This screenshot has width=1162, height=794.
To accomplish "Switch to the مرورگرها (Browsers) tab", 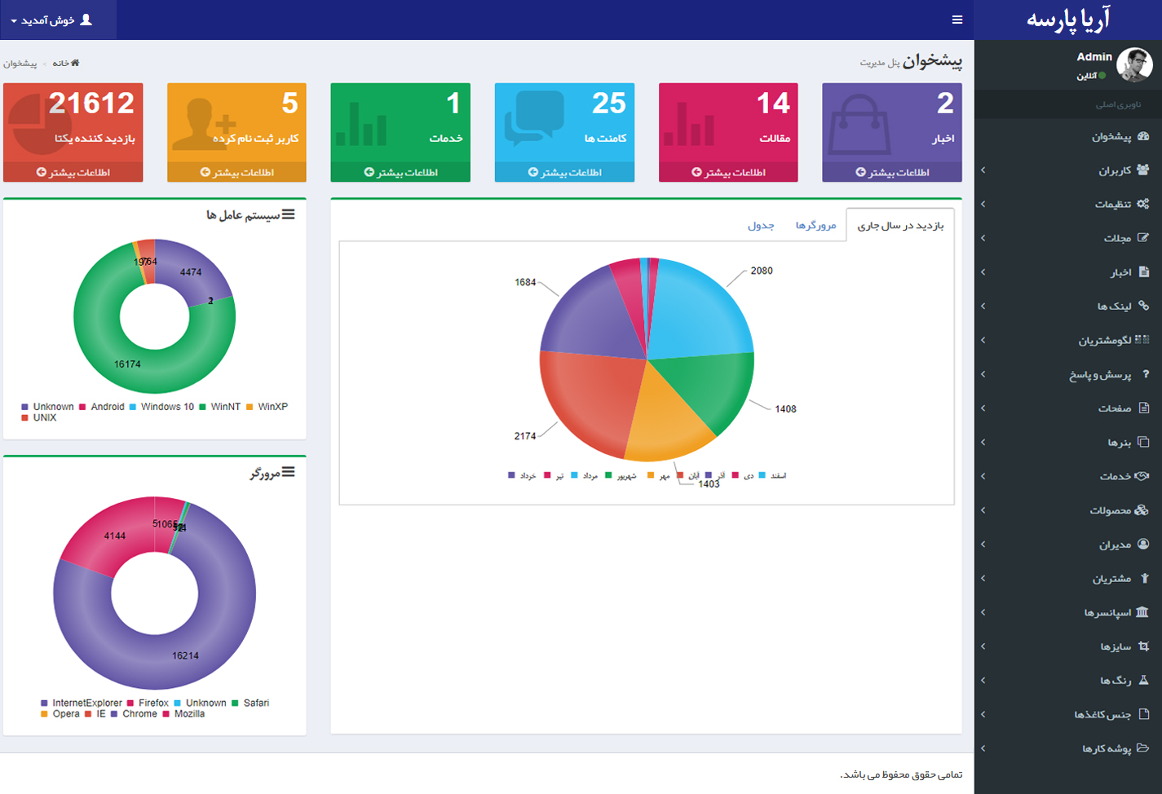I will pyautogui.click(x=815, y=225).
